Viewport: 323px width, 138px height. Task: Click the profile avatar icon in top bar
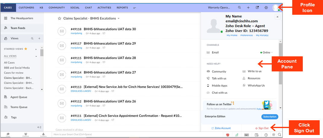click(x=276, y=8)
